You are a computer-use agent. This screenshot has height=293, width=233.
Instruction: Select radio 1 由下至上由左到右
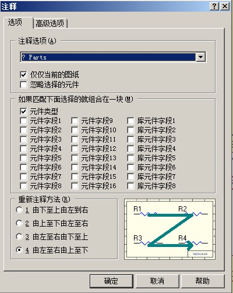click(19, 210)
